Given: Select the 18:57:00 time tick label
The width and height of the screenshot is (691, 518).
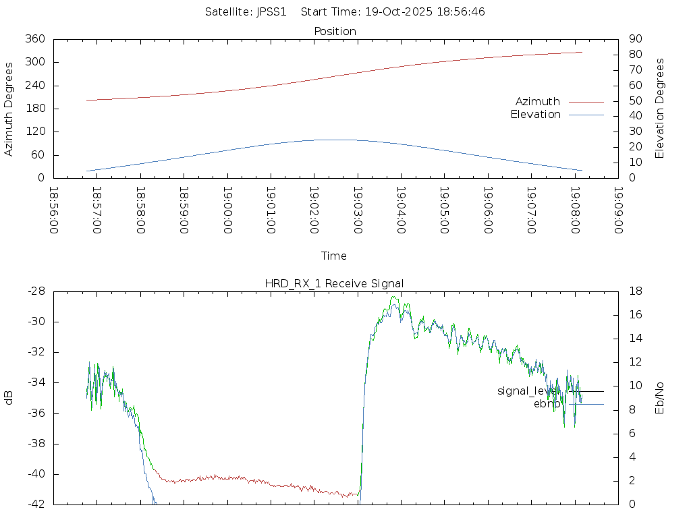Looking at the screenshot, I should [x=97, y=210].
